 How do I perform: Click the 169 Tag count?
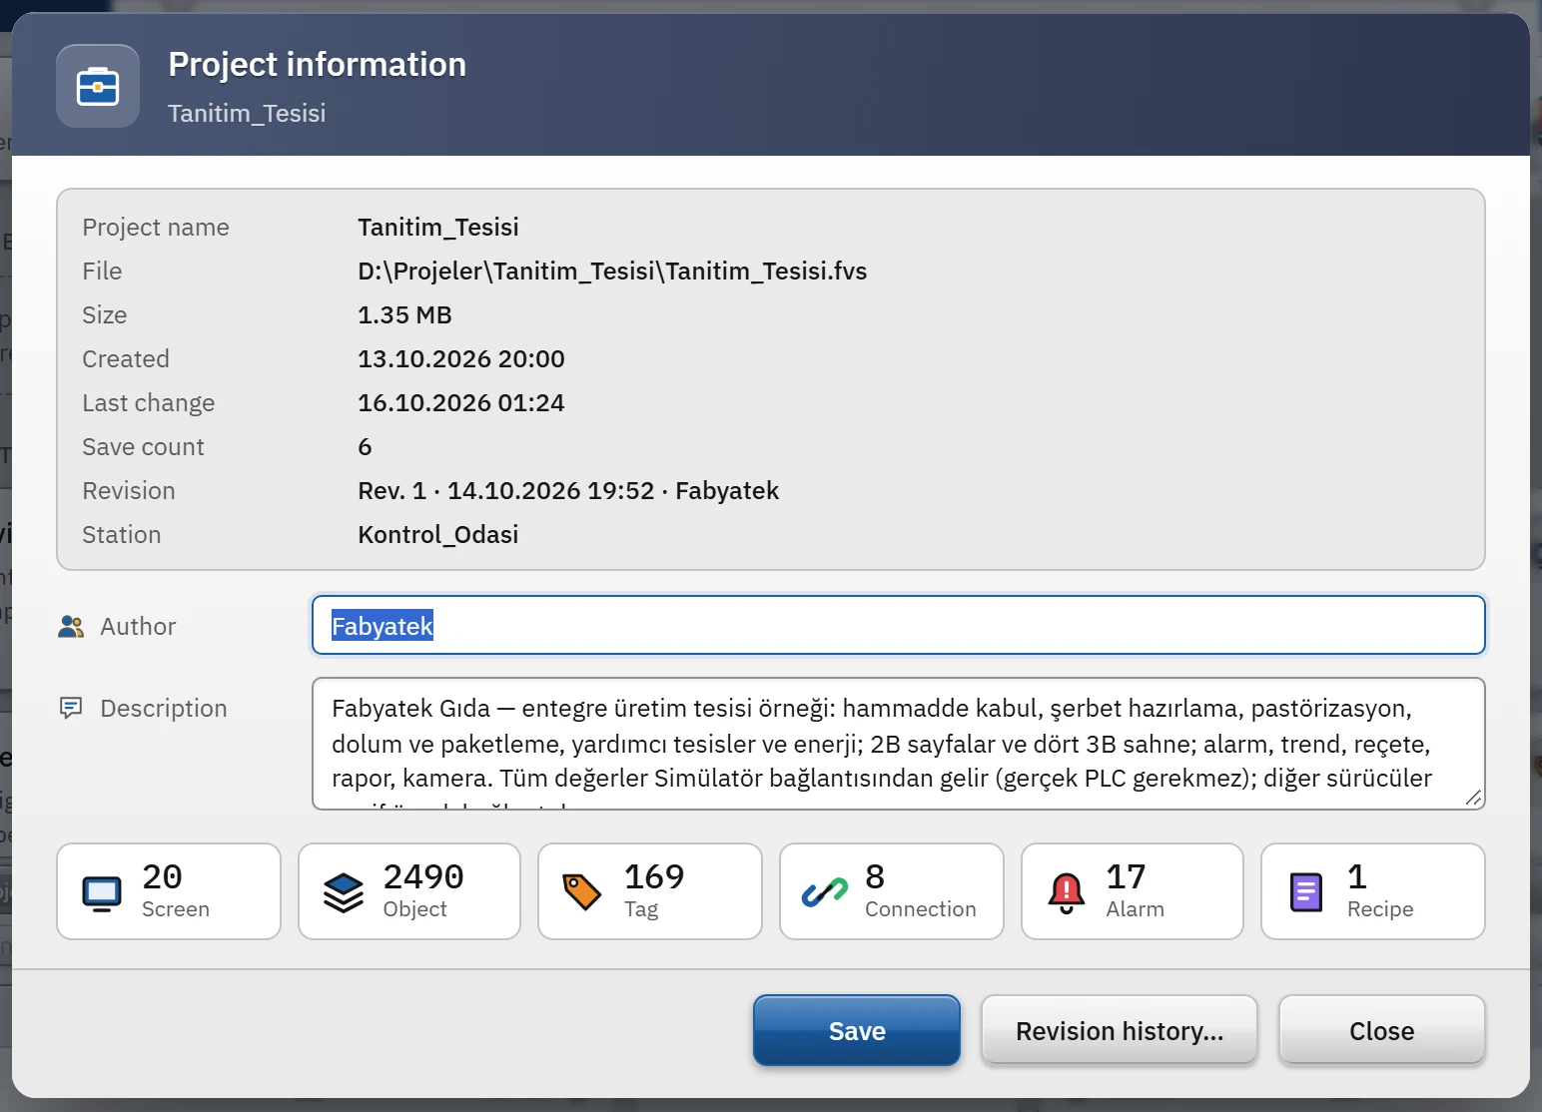pos(654,876)
